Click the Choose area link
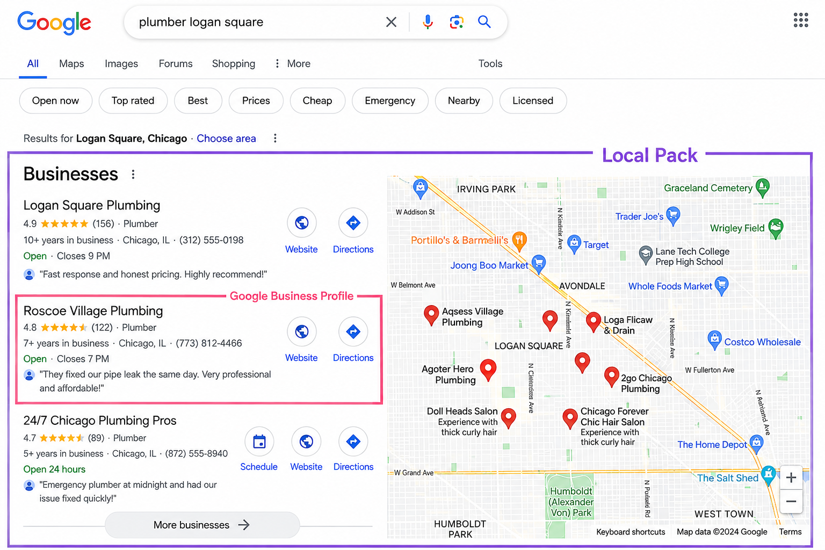The image size is (825, 550). [x=226, y=139]
